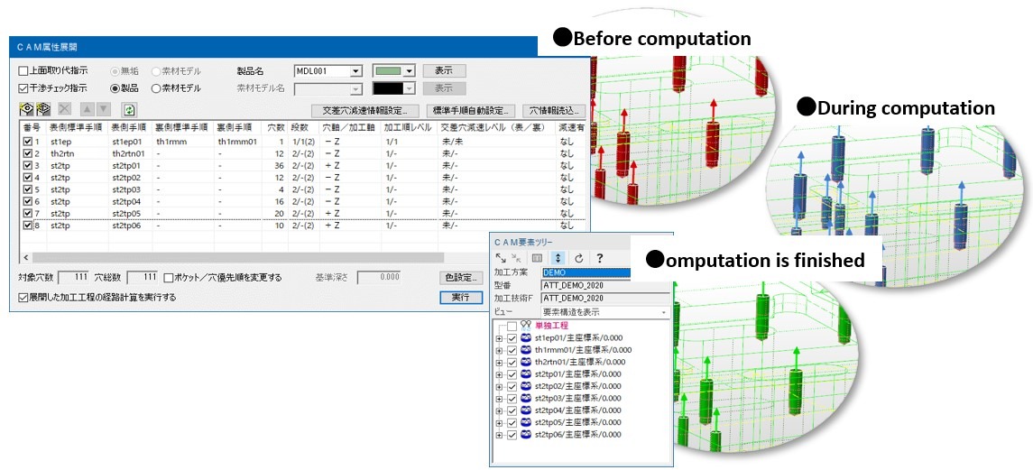Open help with the question mark icon
Viewport: 1033px width, 470px height.
pyautogui.click(x=599, y=257)
